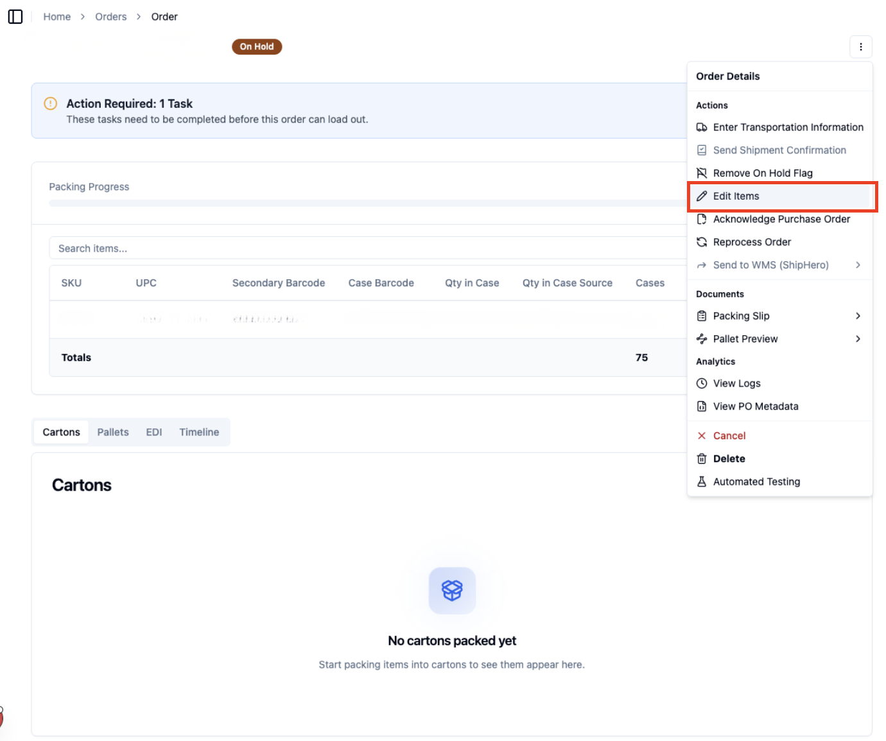
Task: Click the flask Automated Testing icon
Action: pyautogui.click(x=702, y=482)
